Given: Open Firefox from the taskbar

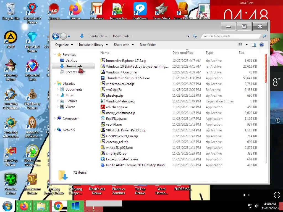Looking at the screenshot, I should [24, 206].
